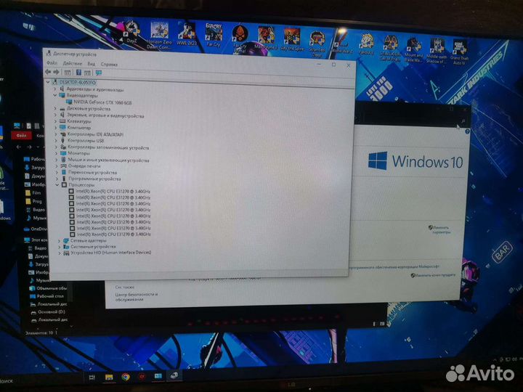The height and width of the screenshot is (392, 523).
Task: Launch Grand Theft Auto IV desktop shortcut
Action: (460, 52)
